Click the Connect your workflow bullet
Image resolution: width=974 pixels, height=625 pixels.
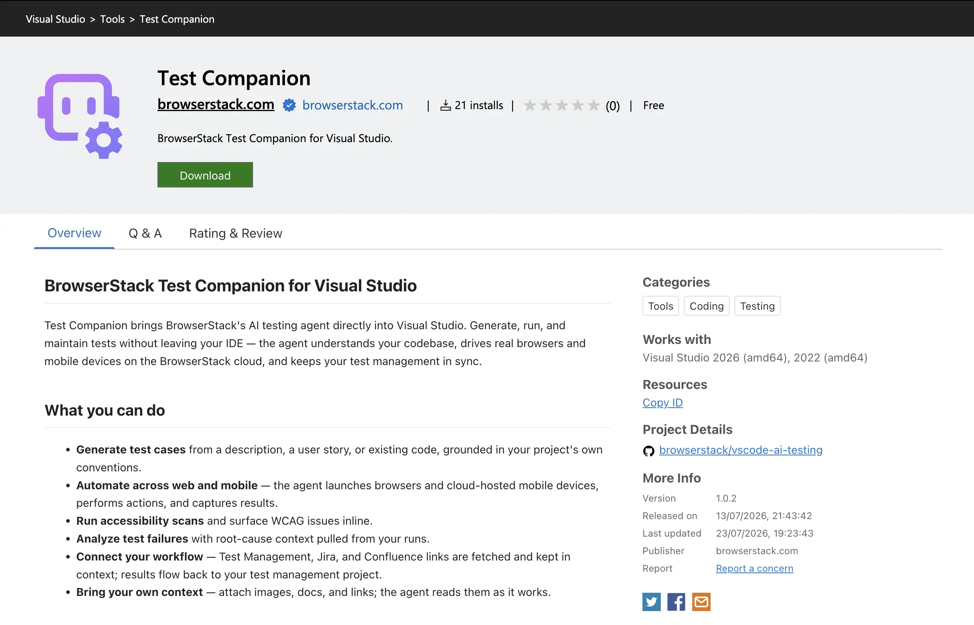coord(323,565)
